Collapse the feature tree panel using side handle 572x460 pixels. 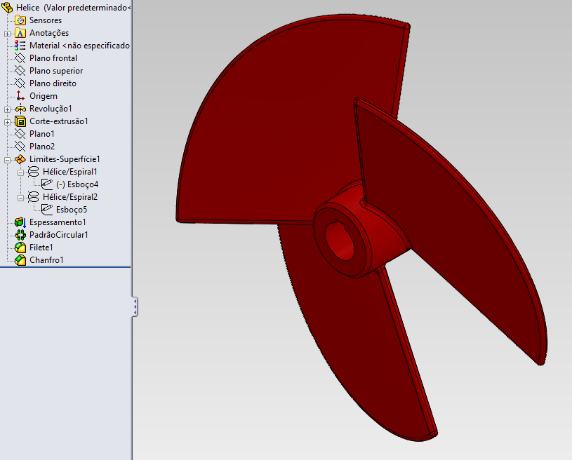(x=135, y=306)
